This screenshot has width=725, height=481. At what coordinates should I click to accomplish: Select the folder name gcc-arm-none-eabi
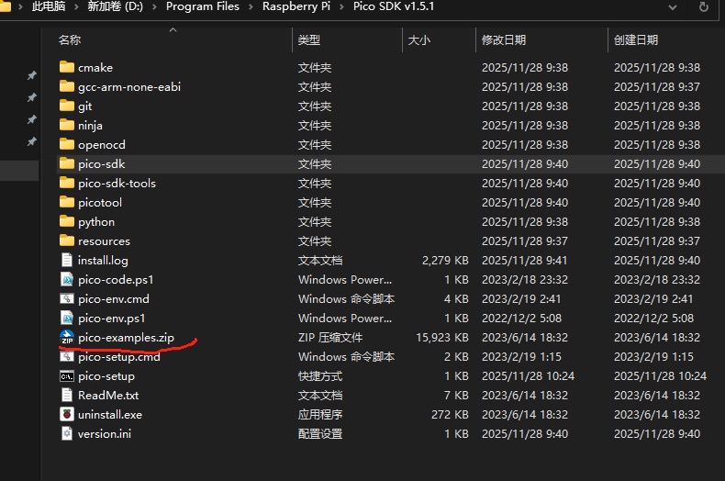[x=129, y=87]
